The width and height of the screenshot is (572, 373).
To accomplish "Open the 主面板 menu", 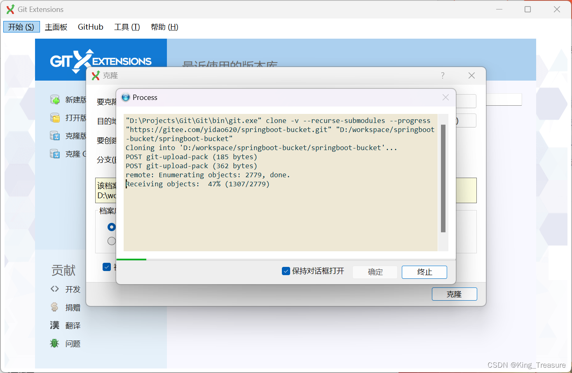I will tap(56, 27).
